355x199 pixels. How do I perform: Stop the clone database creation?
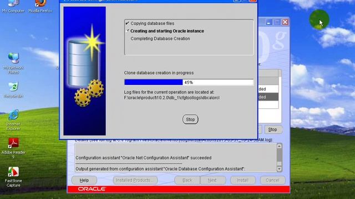coord(190,119)
